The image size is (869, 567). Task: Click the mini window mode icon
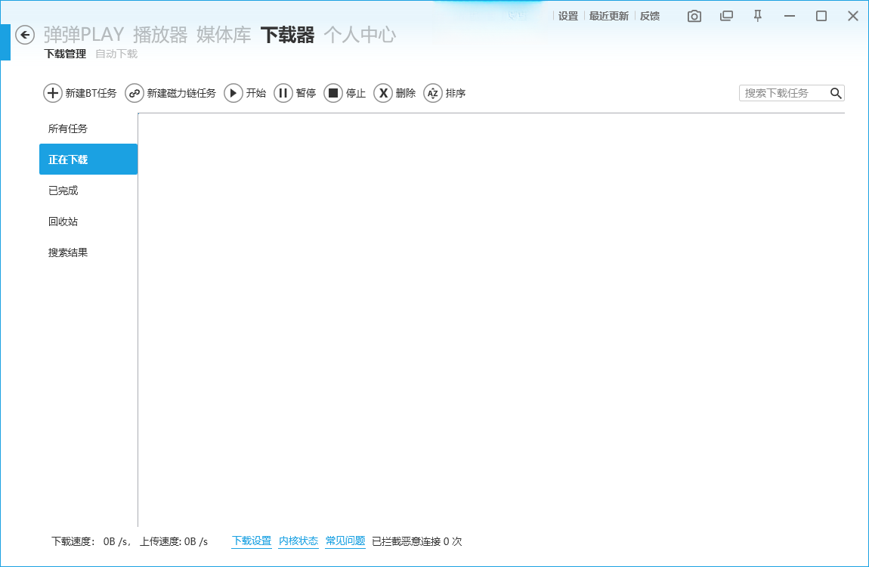[726, 16]
